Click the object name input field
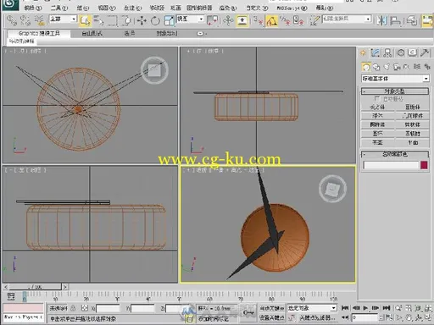434x325 pixels. [391, 165]
